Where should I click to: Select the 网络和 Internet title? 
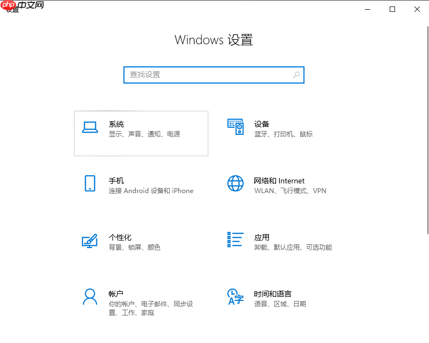tap(279, 181)
